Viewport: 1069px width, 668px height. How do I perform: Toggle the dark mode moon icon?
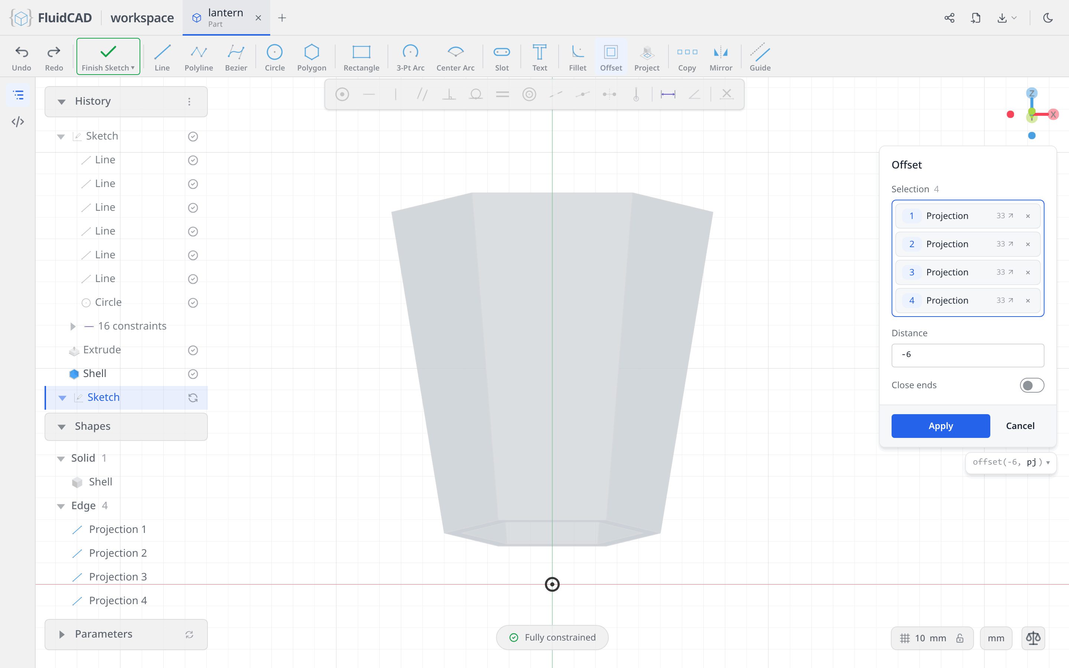coord(1048,18)
